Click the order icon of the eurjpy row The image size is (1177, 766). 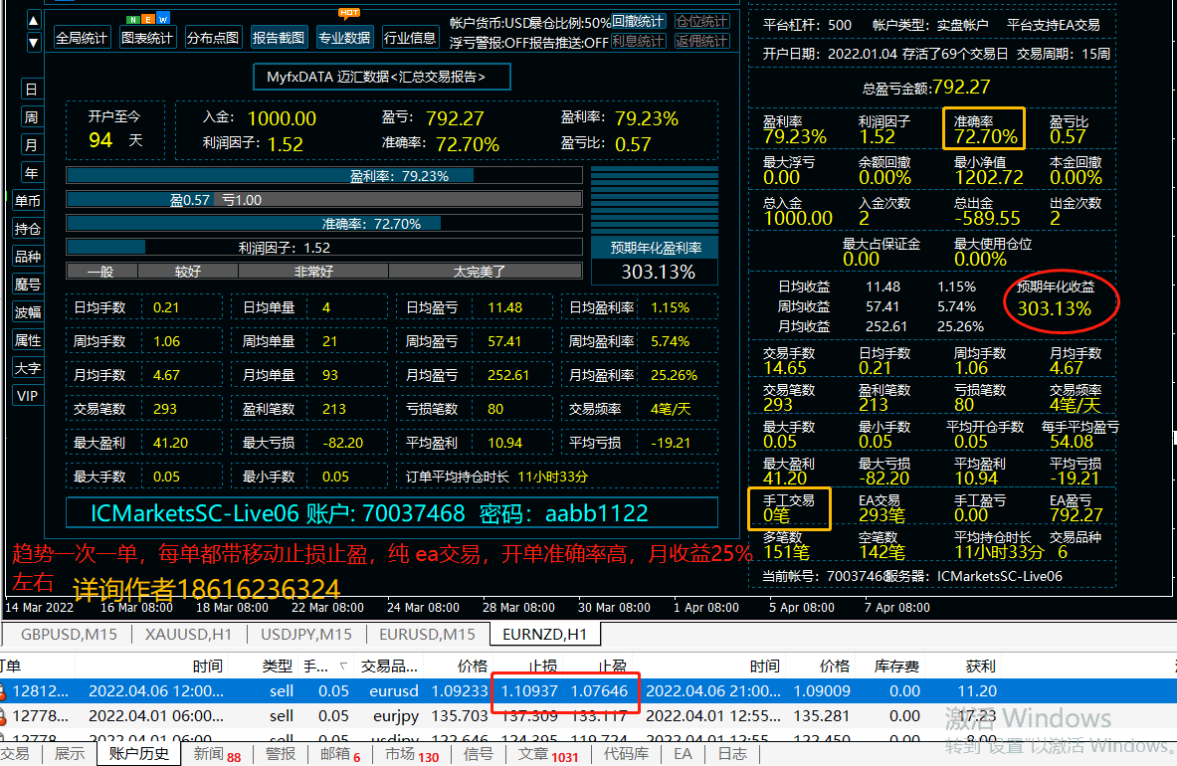pyautogui.click(x=3, y=715)
